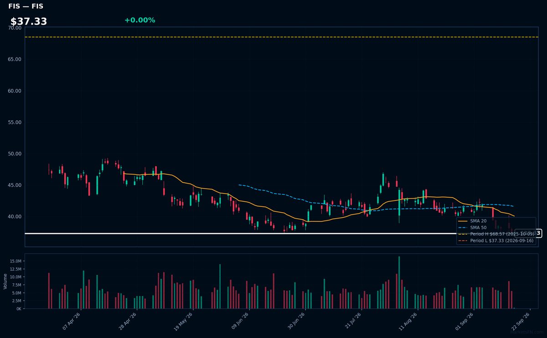Click the chart title "FIS — FIS"

tap(26, 6)
